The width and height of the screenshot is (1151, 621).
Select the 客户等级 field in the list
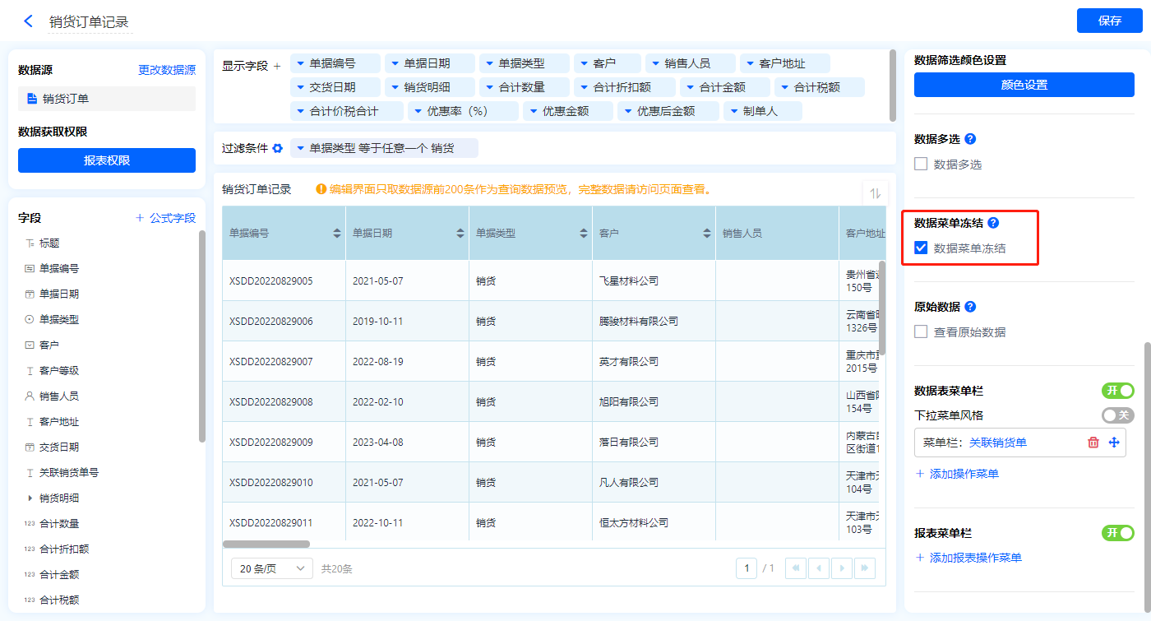point(59,371)
